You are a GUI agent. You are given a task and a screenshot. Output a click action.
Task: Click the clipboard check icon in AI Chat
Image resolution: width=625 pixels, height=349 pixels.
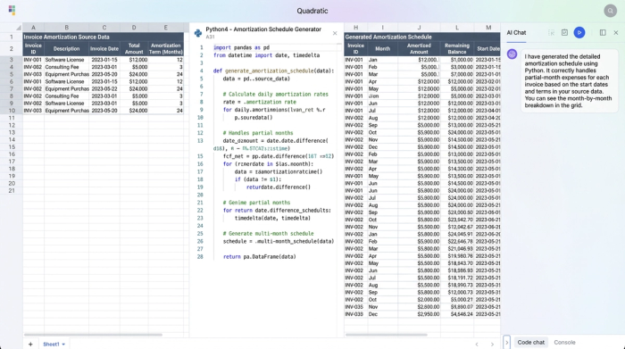[x=564, y=33]
